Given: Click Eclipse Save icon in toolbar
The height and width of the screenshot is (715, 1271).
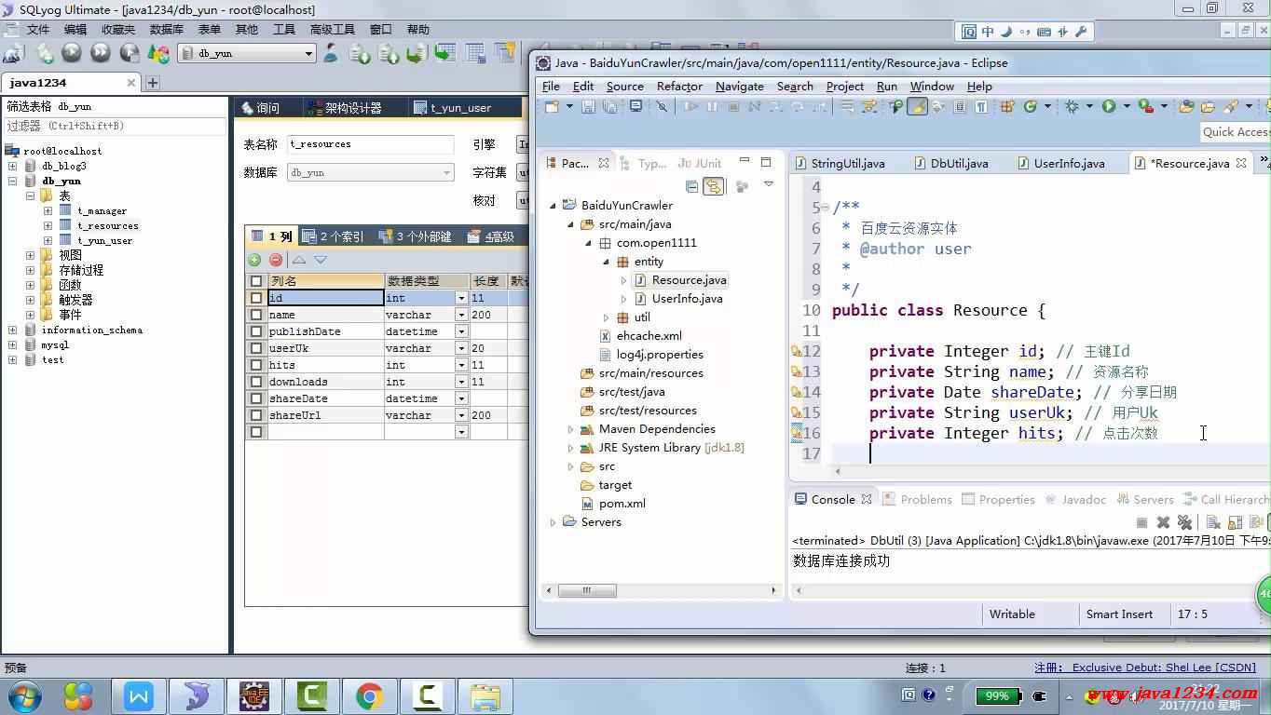Looking at the screenshot, I should click(x=588, y=107).
